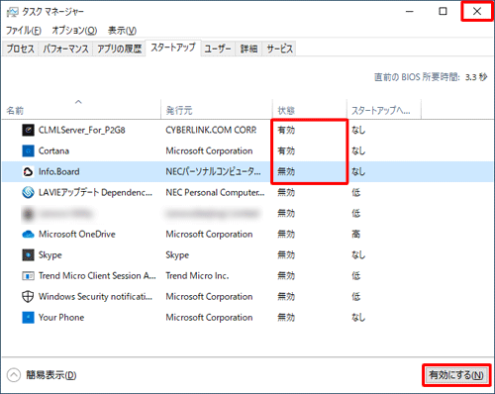Click the CLMLServer_For_P2G8 app icon

click(x=28, y=130)
